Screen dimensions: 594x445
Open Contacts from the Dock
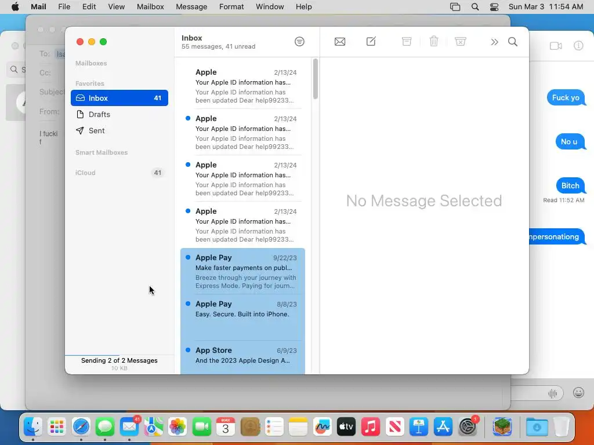(249, 427)
